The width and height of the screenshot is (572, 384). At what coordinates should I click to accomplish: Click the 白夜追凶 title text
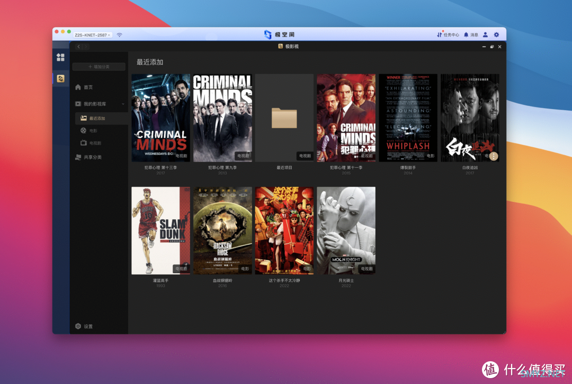coord(470,168)
